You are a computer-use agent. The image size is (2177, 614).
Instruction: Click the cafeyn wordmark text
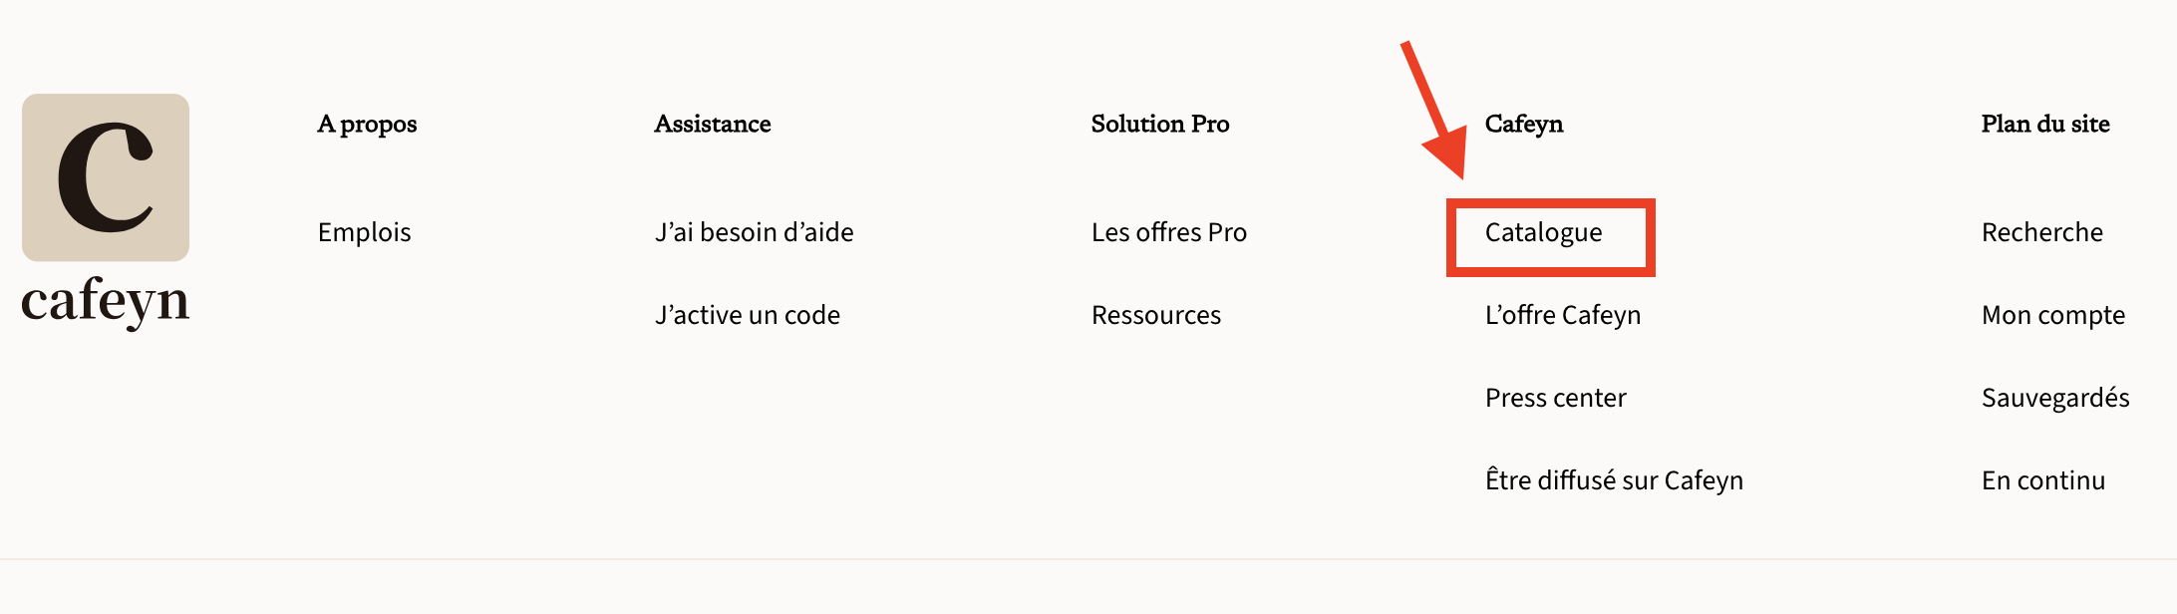(x=106, y=300)
